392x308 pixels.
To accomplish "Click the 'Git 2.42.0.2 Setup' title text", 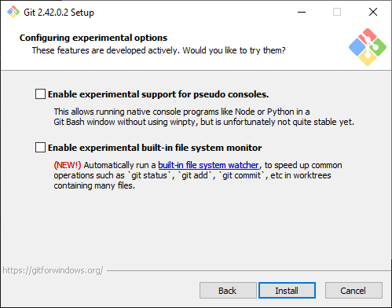I will (x=59, y=13).
